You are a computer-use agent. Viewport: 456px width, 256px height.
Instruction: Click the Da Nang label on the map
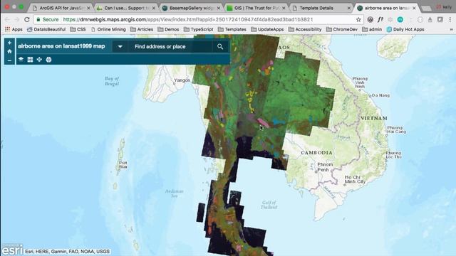[x=380, y=95]
